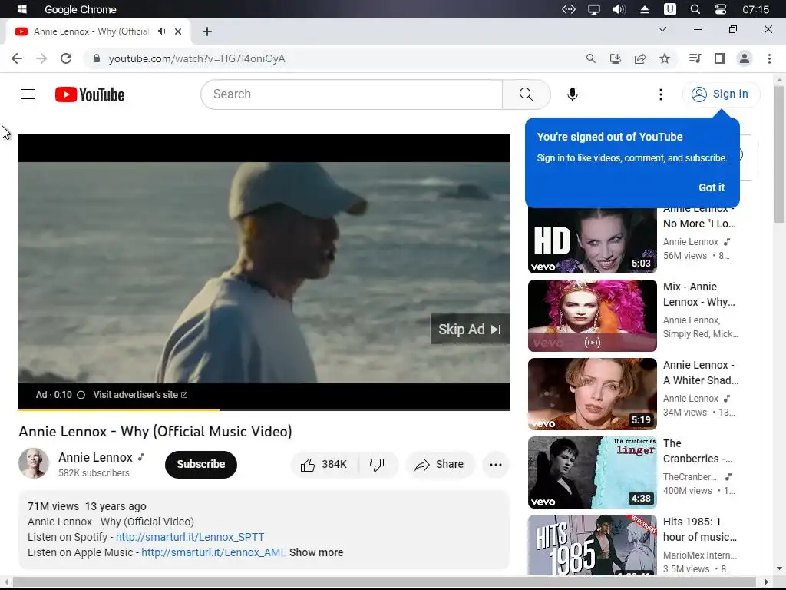Open the Windows Start icon in the top bar
Screen dimensions: 786x590
pos(21,9)
